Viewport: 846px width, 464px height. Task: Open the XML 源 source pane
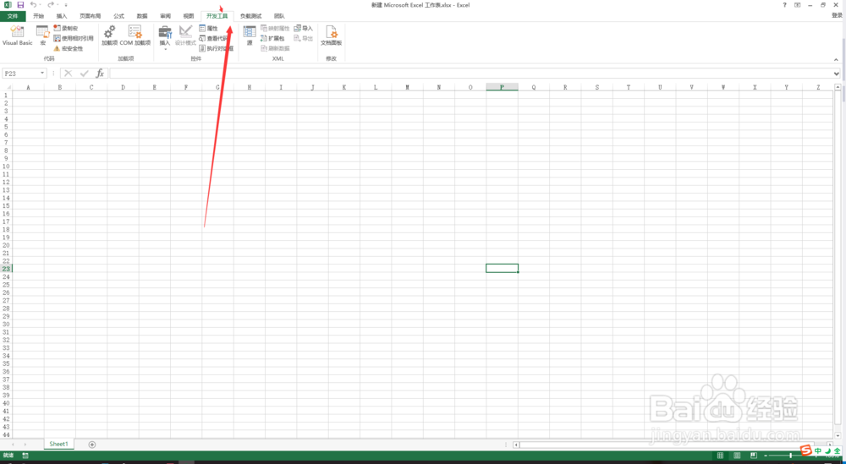click(250, 35)
